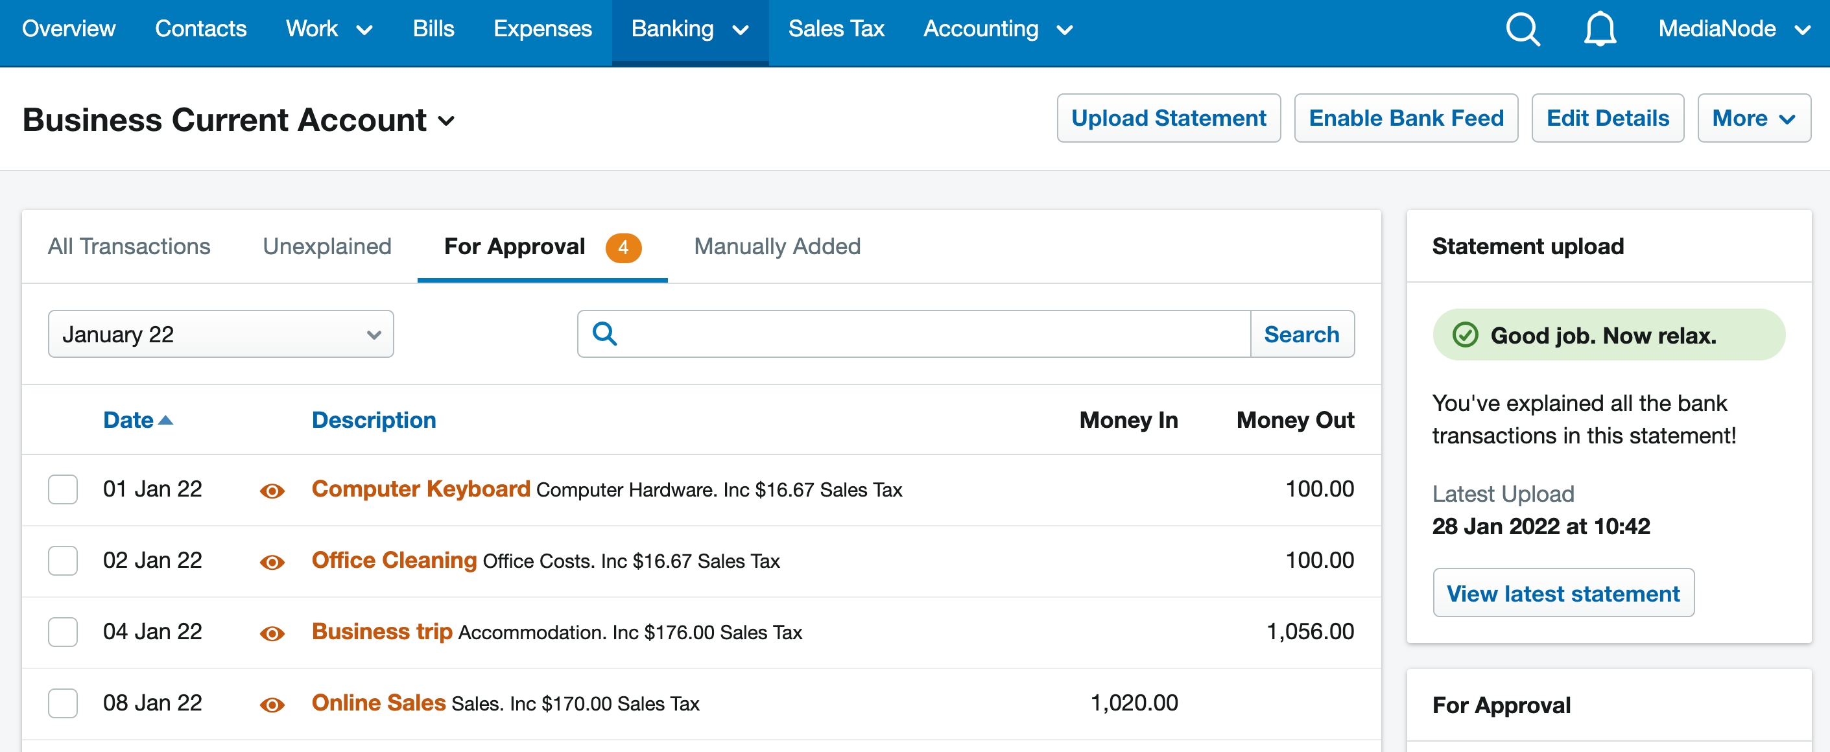Click the search field magnifier icon
Screen dimensions: 1830x752
tap(604, 334)
